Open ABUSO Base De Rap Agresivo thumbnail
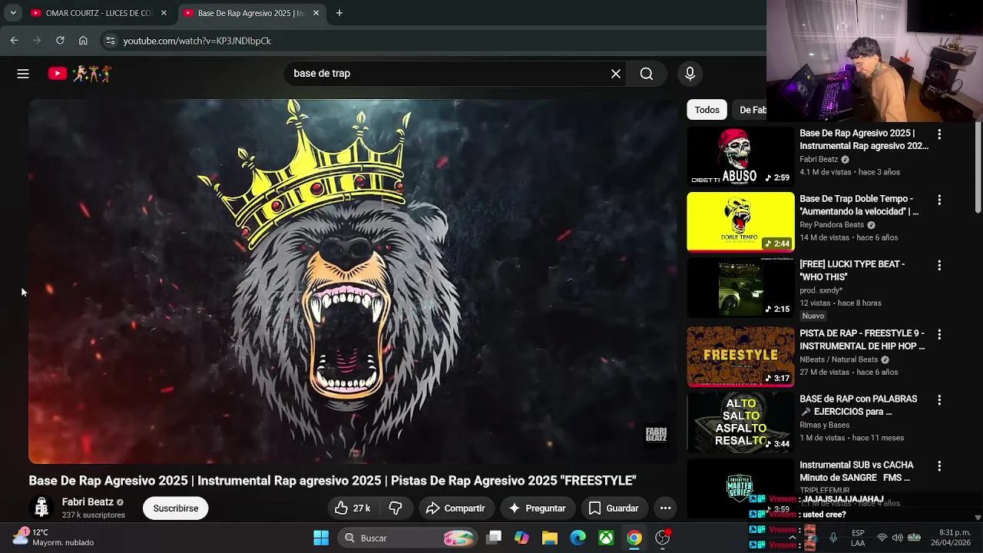Viewport: 983px width, 553px height. coord(740,157)
